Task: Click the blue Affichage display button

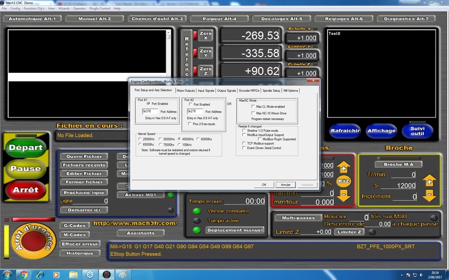Action: 382,130
